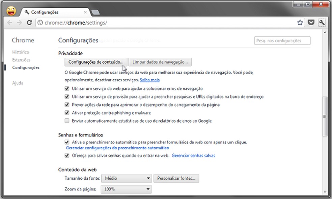The image size is (332, 199).
Task: Uncheck offering to save passwords
Action: 67,155
